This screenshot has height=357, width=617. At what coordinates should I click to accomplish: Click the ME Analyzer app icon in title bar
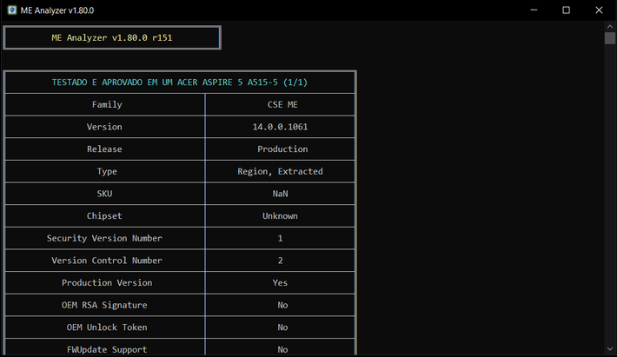(x=12, y=10)
